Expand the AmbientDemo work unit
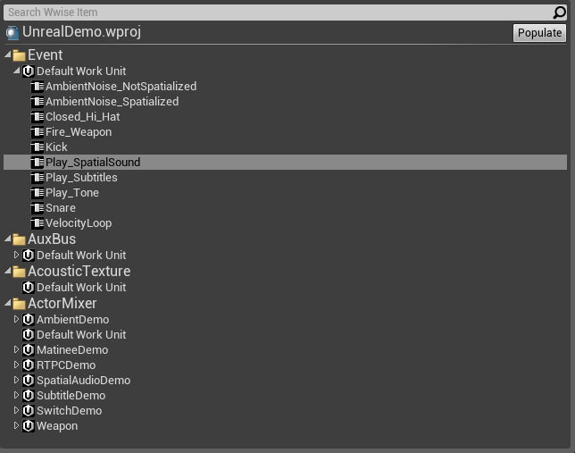Image resolution: width=575 pixels, height=453 pixels. (16, 319)
